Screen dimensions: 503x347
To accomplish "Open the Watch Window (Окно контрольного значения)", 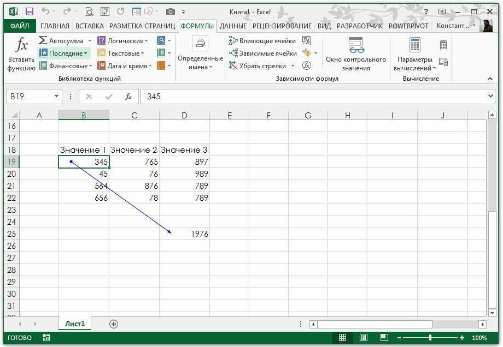I will point(356,54).
